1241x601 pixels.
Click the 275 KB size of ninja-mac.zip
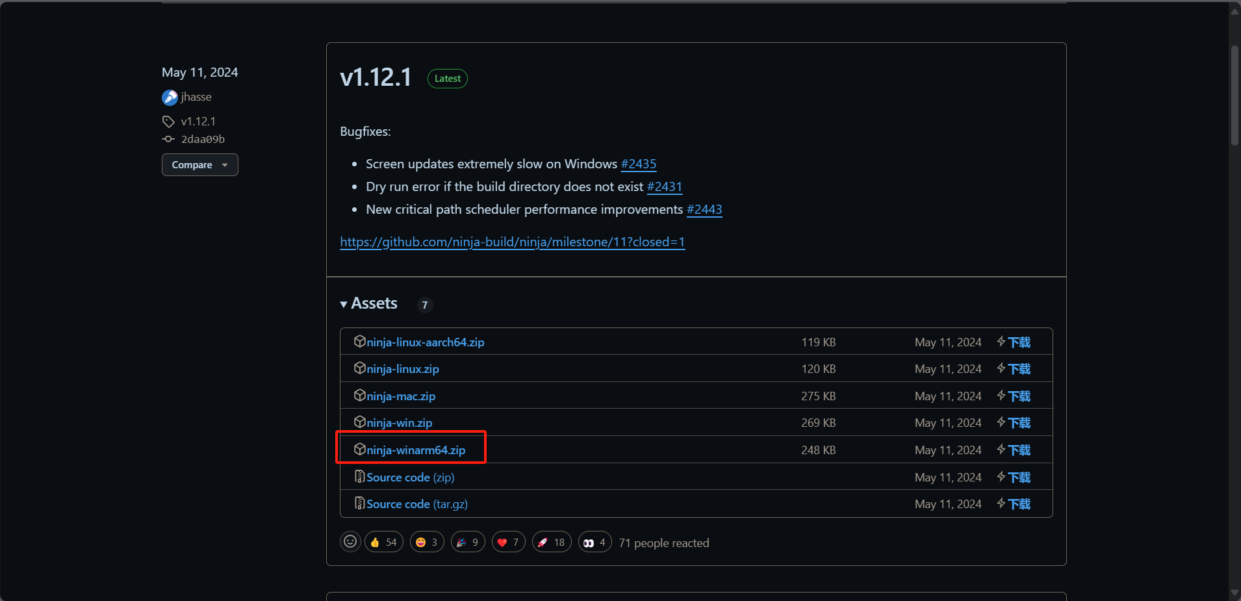(819, 396)
